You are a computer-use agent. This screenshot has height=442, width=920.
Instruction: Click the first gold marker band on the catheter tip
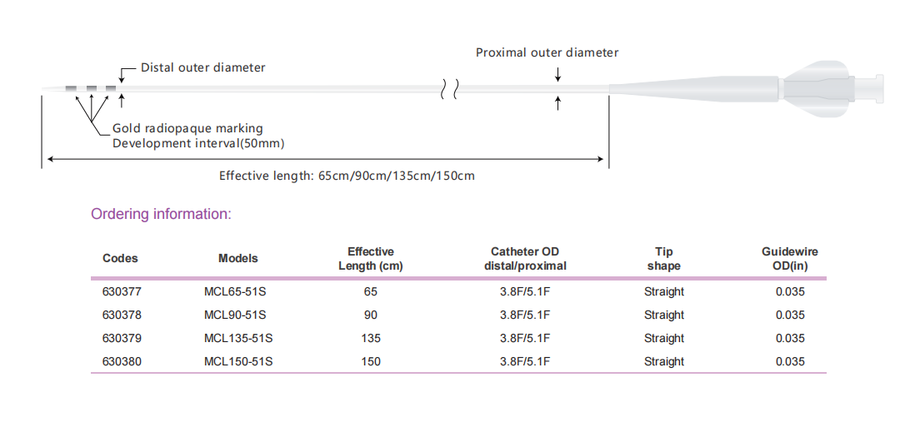pos(71,88)
